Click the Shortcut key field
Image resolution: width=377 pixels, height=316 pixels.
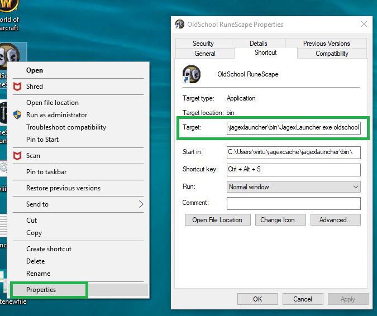point(293,169)
